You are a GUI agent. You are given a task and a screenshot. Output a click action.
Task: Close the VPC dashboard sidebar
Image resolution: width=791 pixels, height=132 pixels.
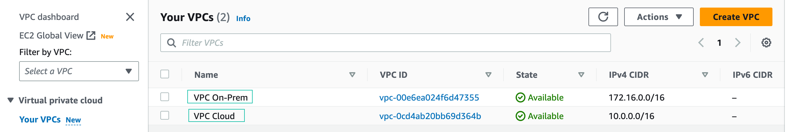point(130,17)
